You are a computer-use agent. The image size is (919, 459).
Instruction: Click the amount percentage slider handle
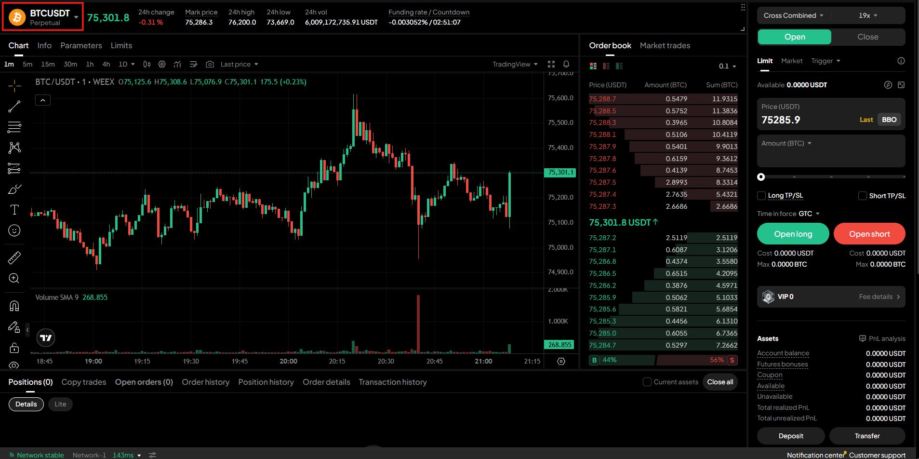[761, 177]
